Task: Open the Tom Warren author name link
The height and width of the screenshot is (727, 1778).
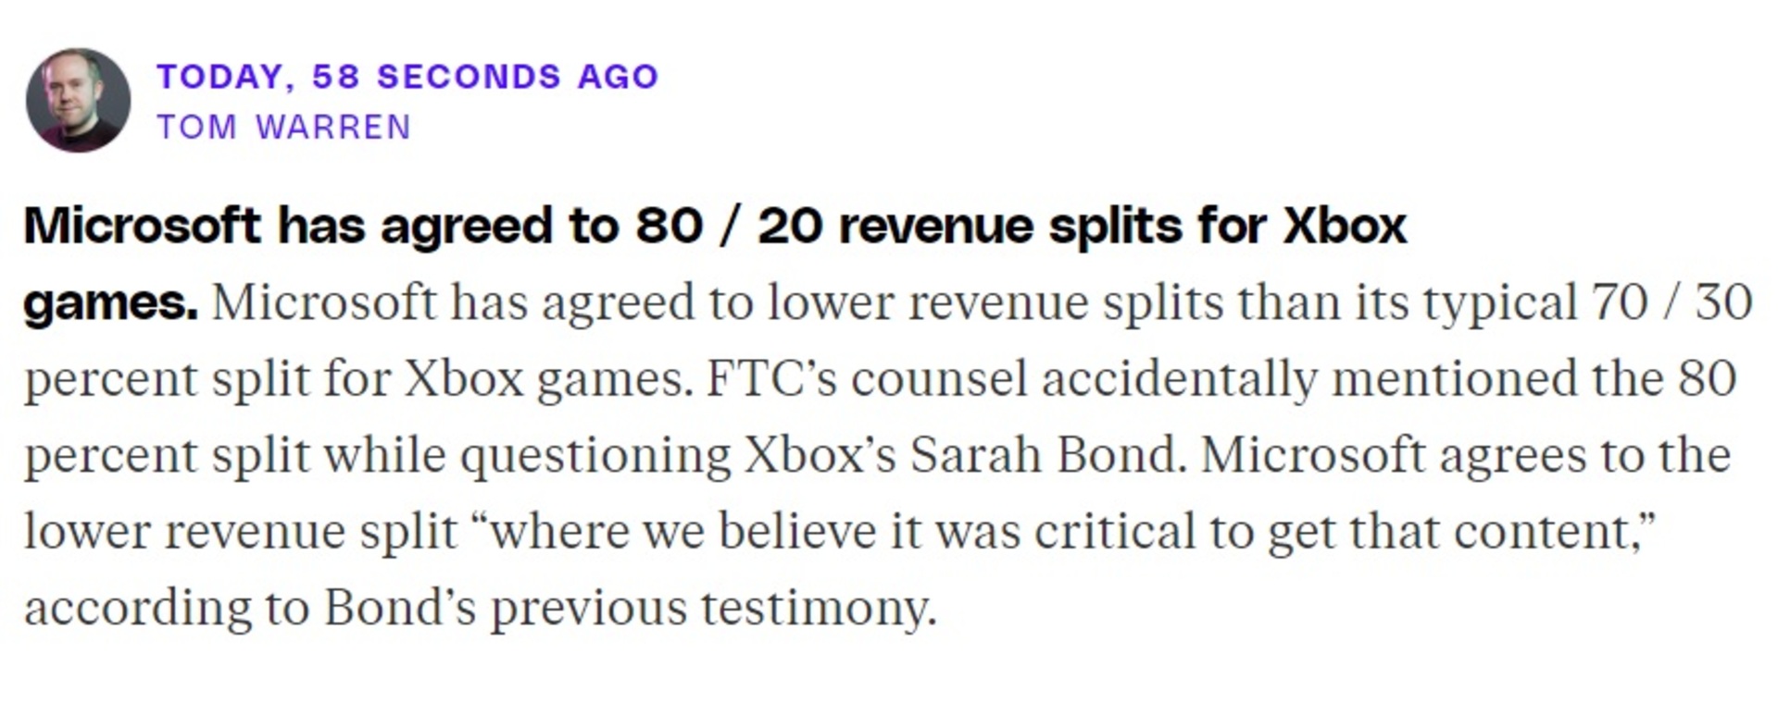Action: (x=283, y=127)
